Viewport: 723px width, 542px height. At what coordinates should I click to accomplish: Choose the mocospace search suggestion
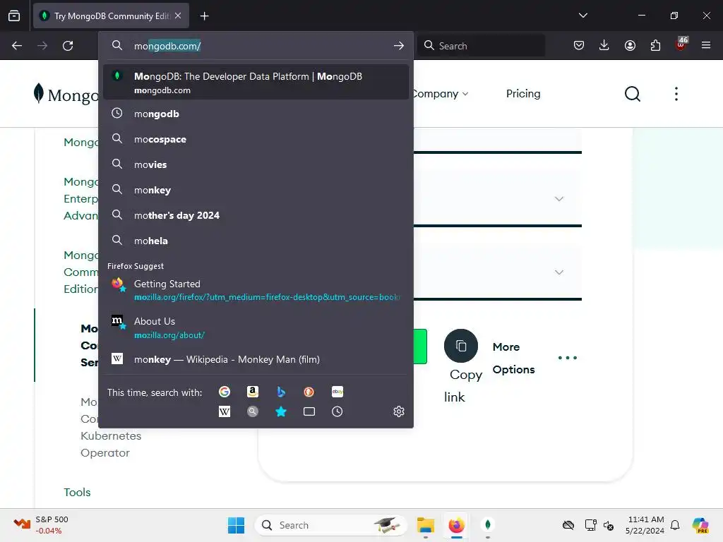[x=256, y=139]
